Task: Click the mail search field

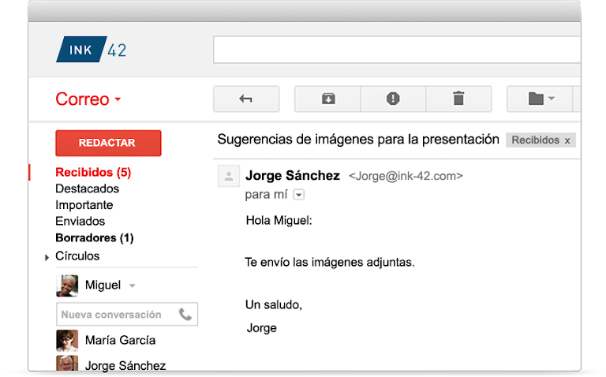Action: (x=396, y=50)
